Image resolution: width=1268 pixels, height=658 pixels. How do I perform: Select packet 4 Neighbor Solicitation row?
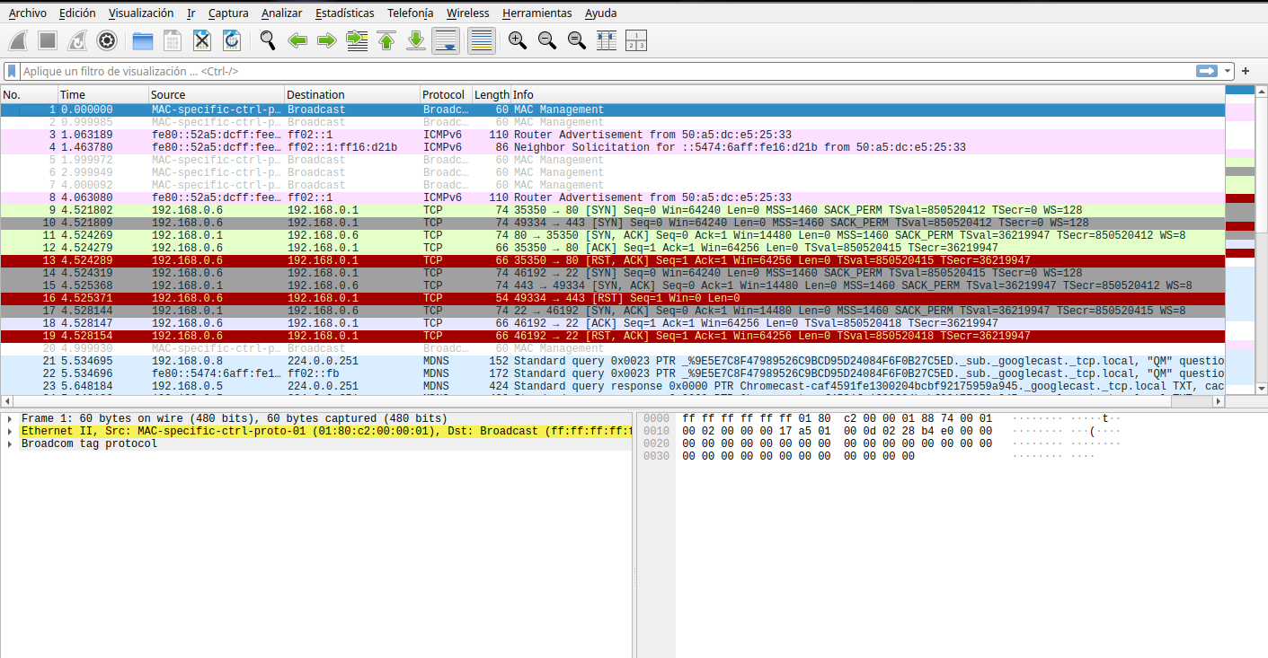(613, 147)
